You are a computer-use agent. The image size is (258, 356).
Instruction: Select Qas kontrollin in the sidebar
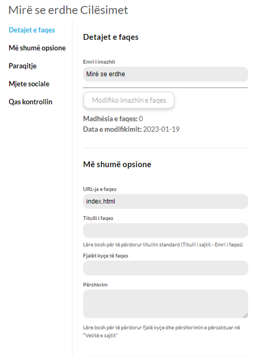pyautogui.click(x=30, y=102)
